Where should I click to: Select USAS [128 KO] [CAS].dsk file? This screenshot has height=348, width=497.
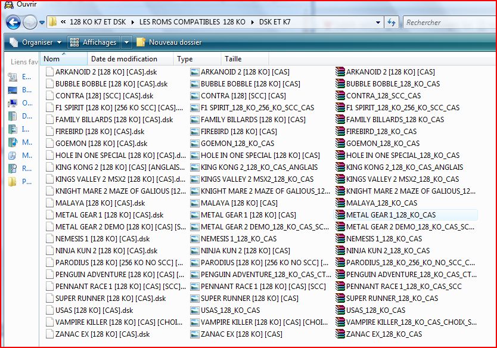click(89, 310)
